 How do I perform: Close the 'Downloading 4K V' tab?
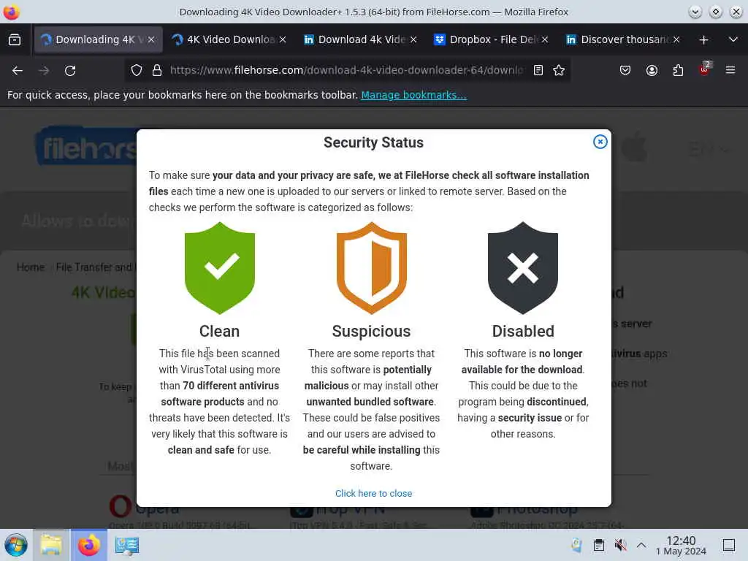(x=151, y=39)
